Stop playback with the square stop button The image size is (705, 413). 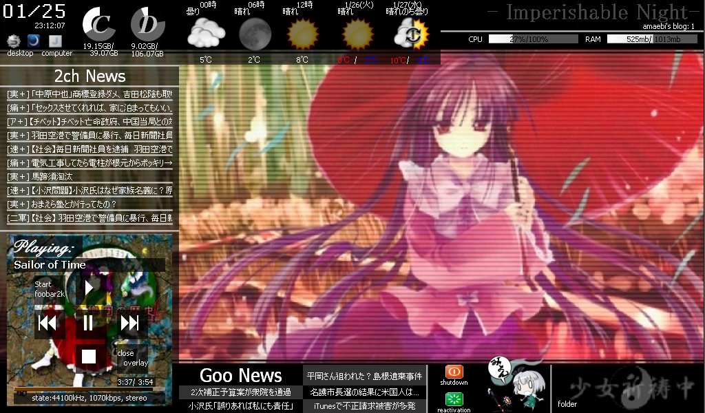[x=89, y=357]
